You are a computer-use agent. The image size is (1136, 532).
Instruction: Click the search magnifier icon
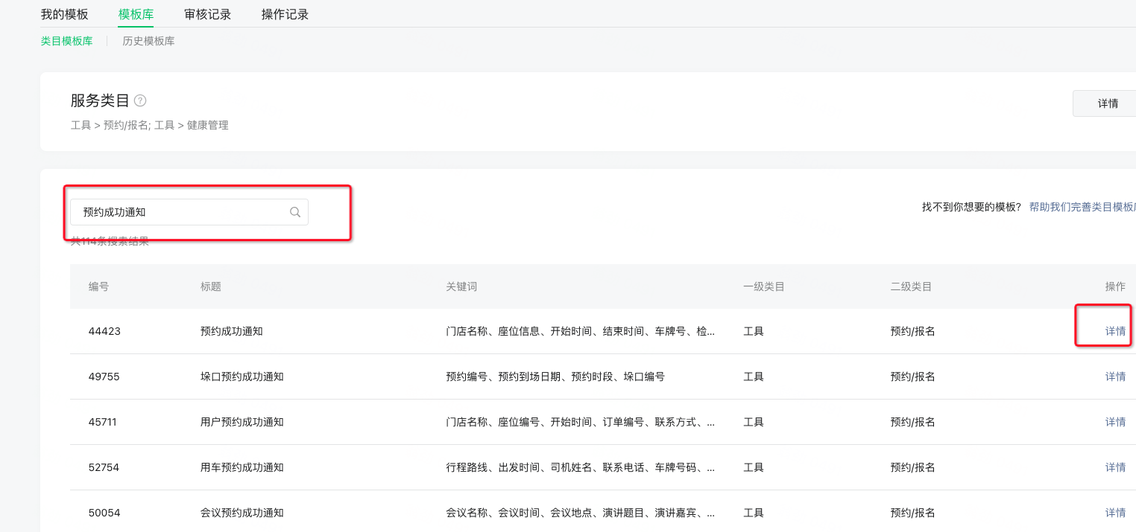295,212
